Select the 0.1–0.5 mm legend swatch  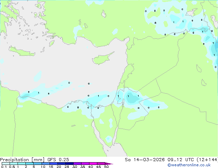(6, 164)
